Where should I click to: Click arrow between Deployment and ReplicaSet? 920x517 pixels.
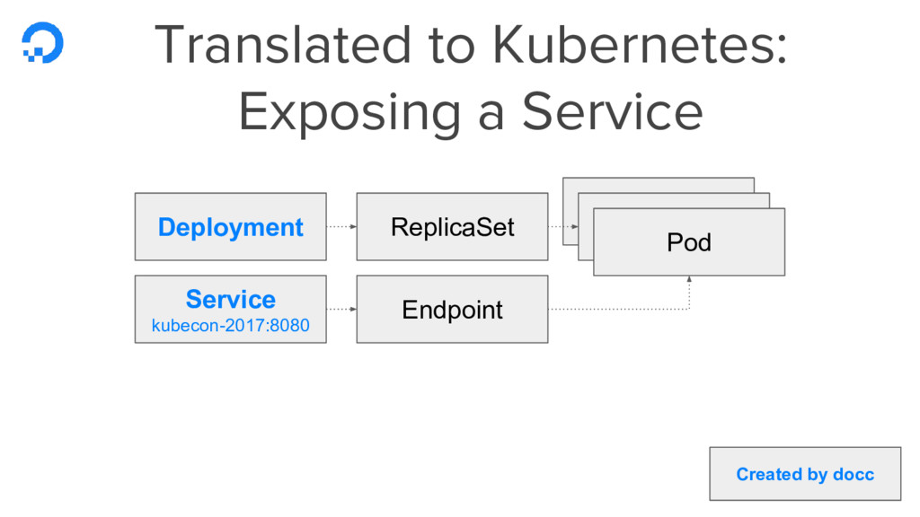pyautogui.click(x=341, y=226)
